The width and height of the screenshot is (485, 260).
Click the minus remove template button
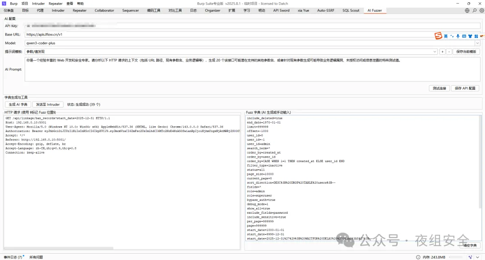(449, 52)
